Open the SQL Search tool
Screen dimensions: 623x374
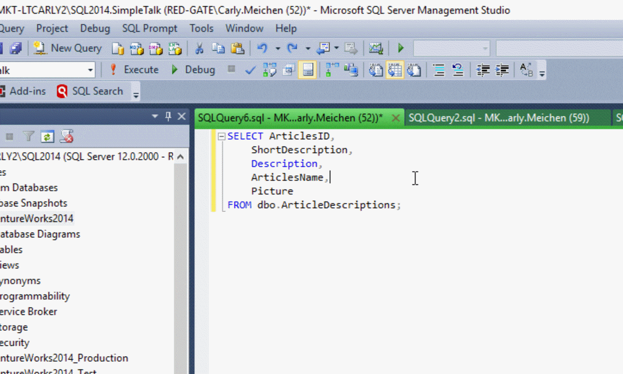tap(90, 91)
